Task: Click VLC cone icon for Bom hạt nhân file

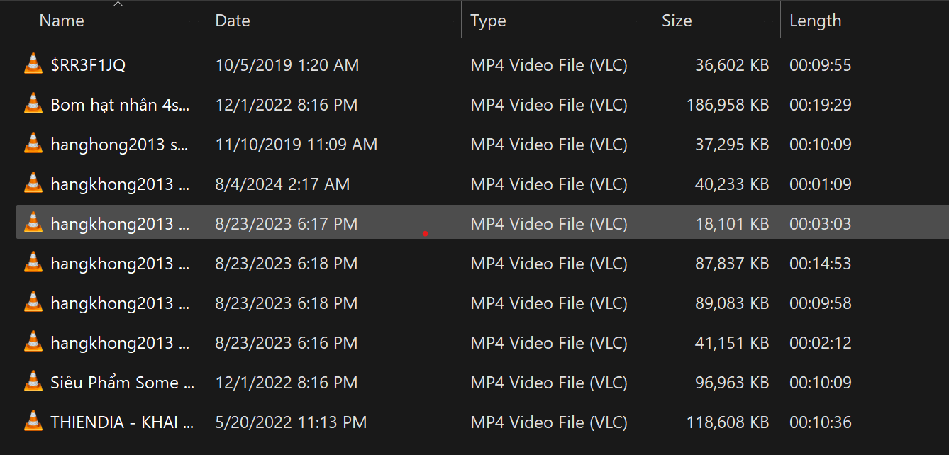Action: pyautogui.click(x=33, y=104)
